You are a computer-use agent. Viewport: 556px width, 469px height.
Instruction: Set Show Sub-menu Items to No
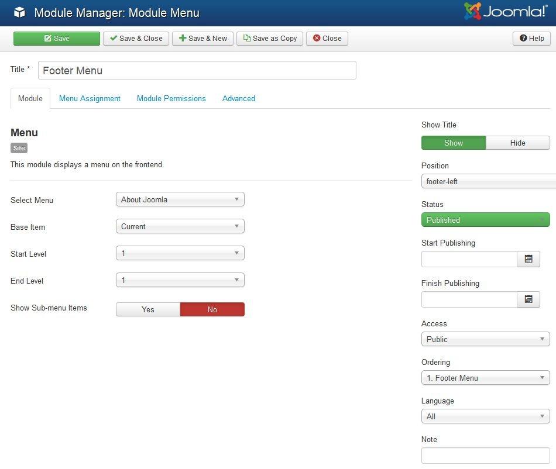[x=212, y=309]
